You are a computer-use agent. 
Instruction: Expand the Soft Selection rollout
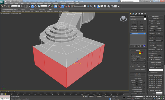point(138,74)
